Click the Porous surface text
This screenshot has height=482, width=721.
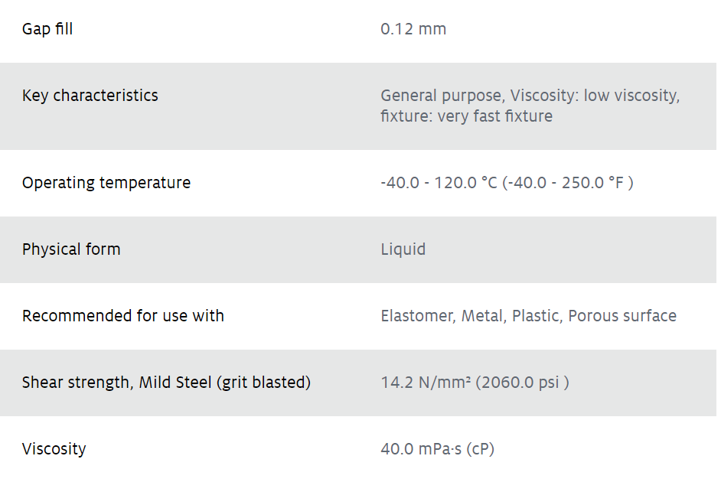click(622, 316)
